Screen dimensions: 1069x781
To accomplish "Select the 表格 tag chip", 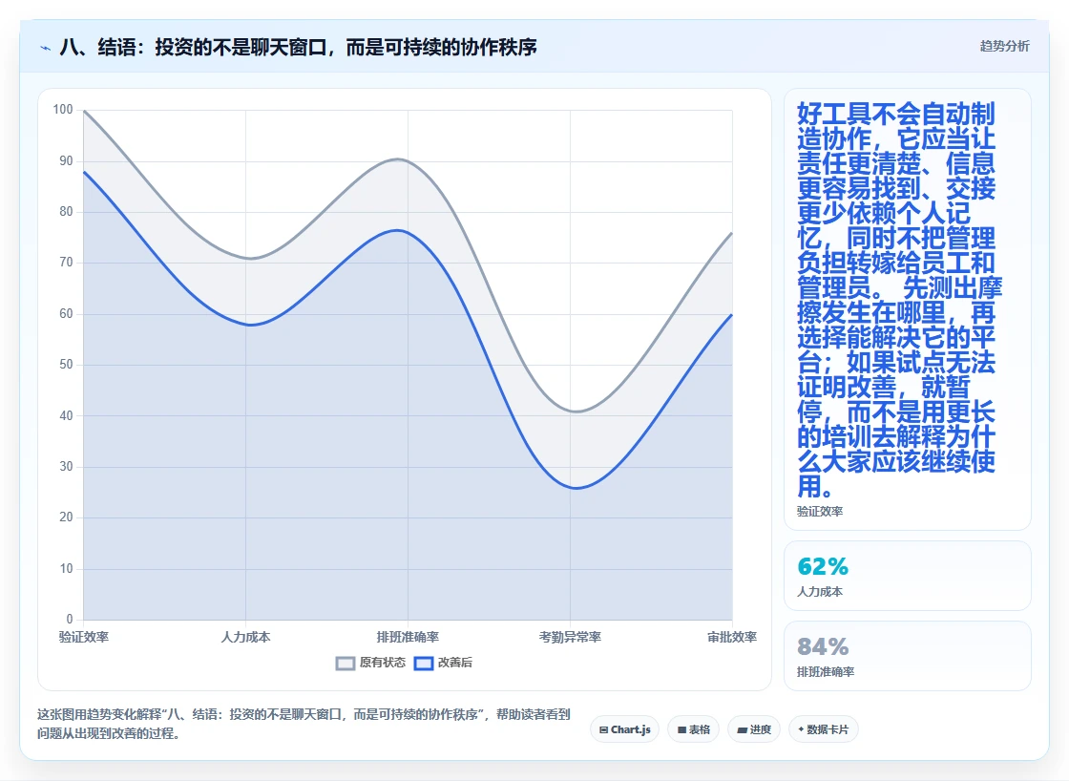I will coord(693,729).
